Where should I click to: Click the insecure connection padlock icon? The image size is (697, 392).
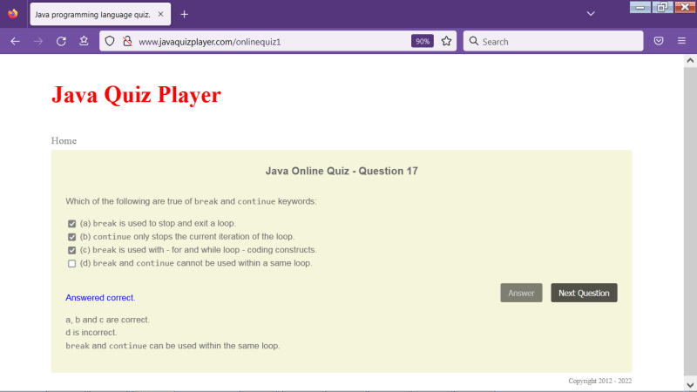coord(127,41)
